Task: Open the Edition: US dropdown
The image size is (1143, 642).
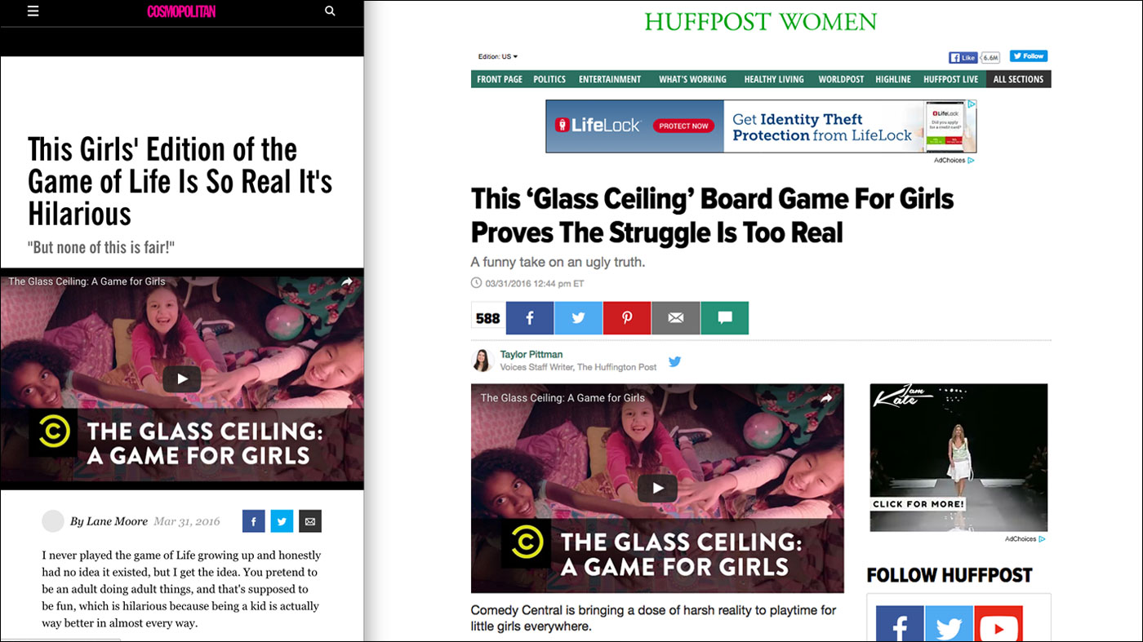Action: pos(498,57)
